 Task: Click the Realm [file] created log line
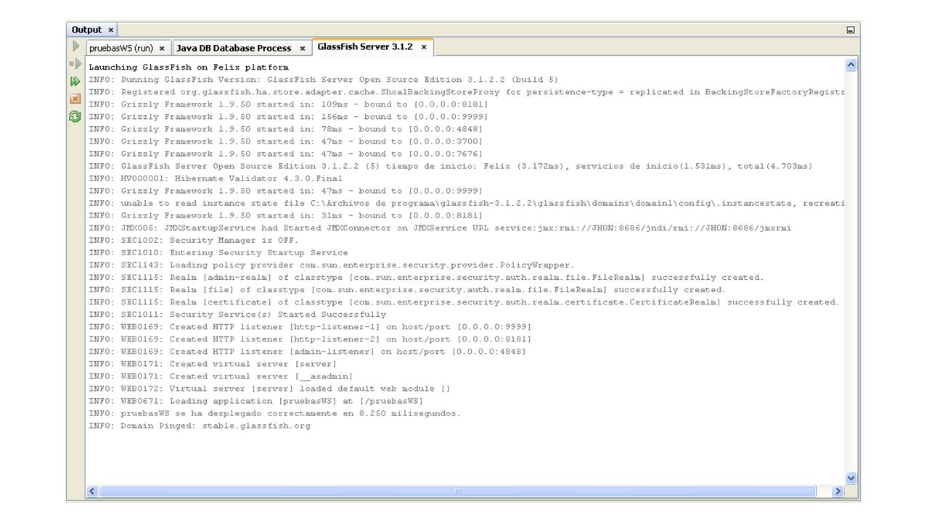[407, 289]
